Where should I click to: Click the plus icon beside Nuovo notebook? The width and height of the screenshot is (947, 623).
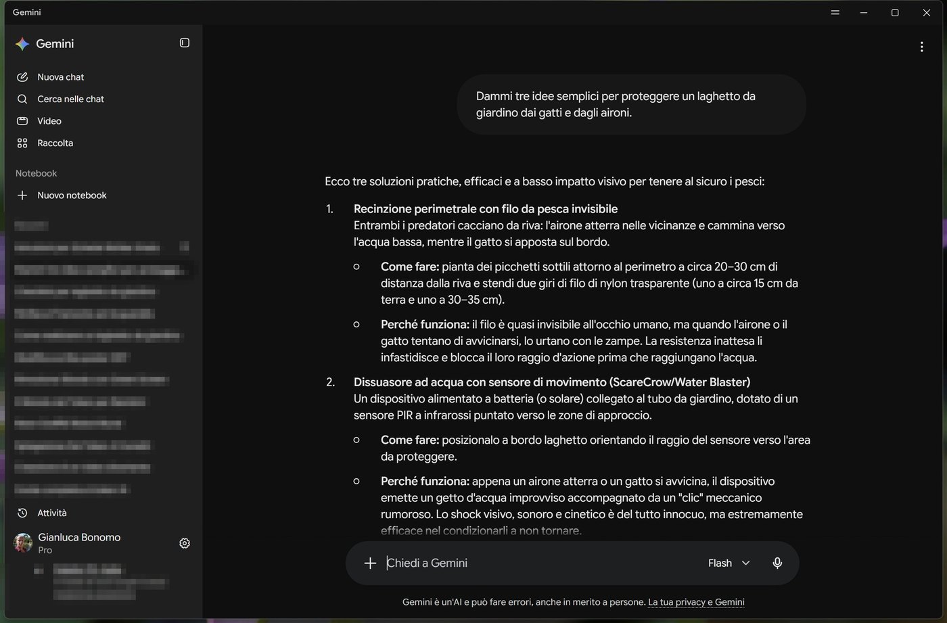coord(22,195)
